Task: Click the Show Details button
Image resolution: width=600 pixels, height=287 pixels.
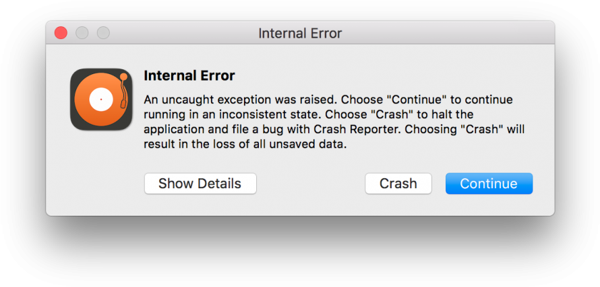Action: tap(200, 183)
